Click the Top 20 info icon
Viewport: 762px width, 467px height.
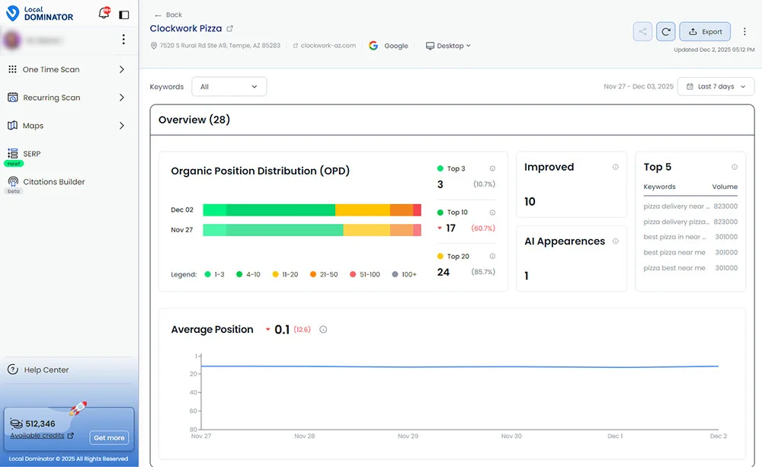(492, 256)
